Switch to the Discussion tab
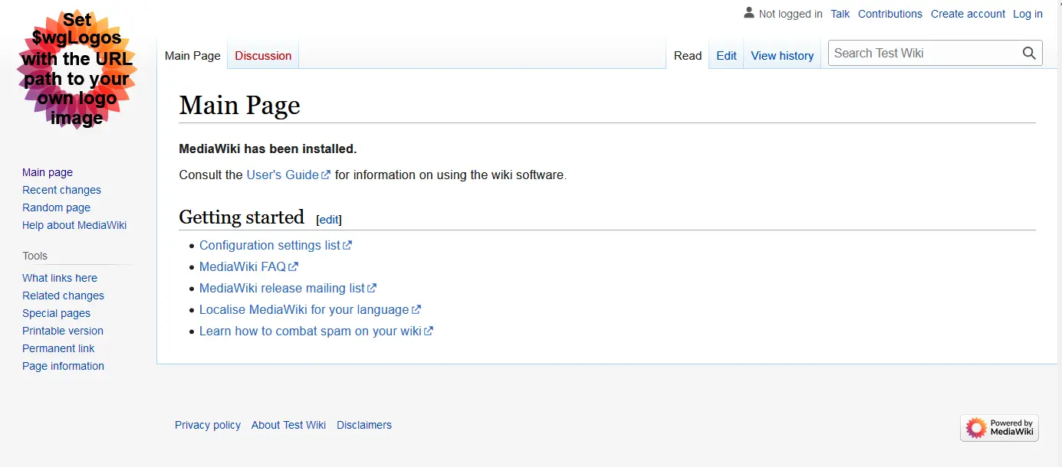The height and width of the screenshot is (467, 1062). [x=263, y=55]
